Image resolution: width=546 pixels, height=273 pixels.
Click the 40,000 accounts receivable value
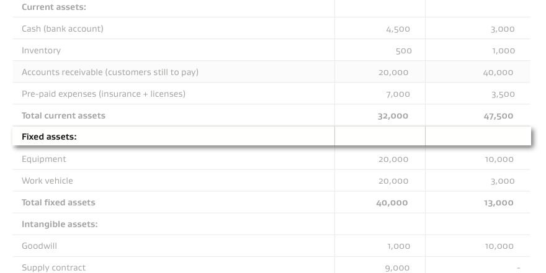click(x=498, y=73)
